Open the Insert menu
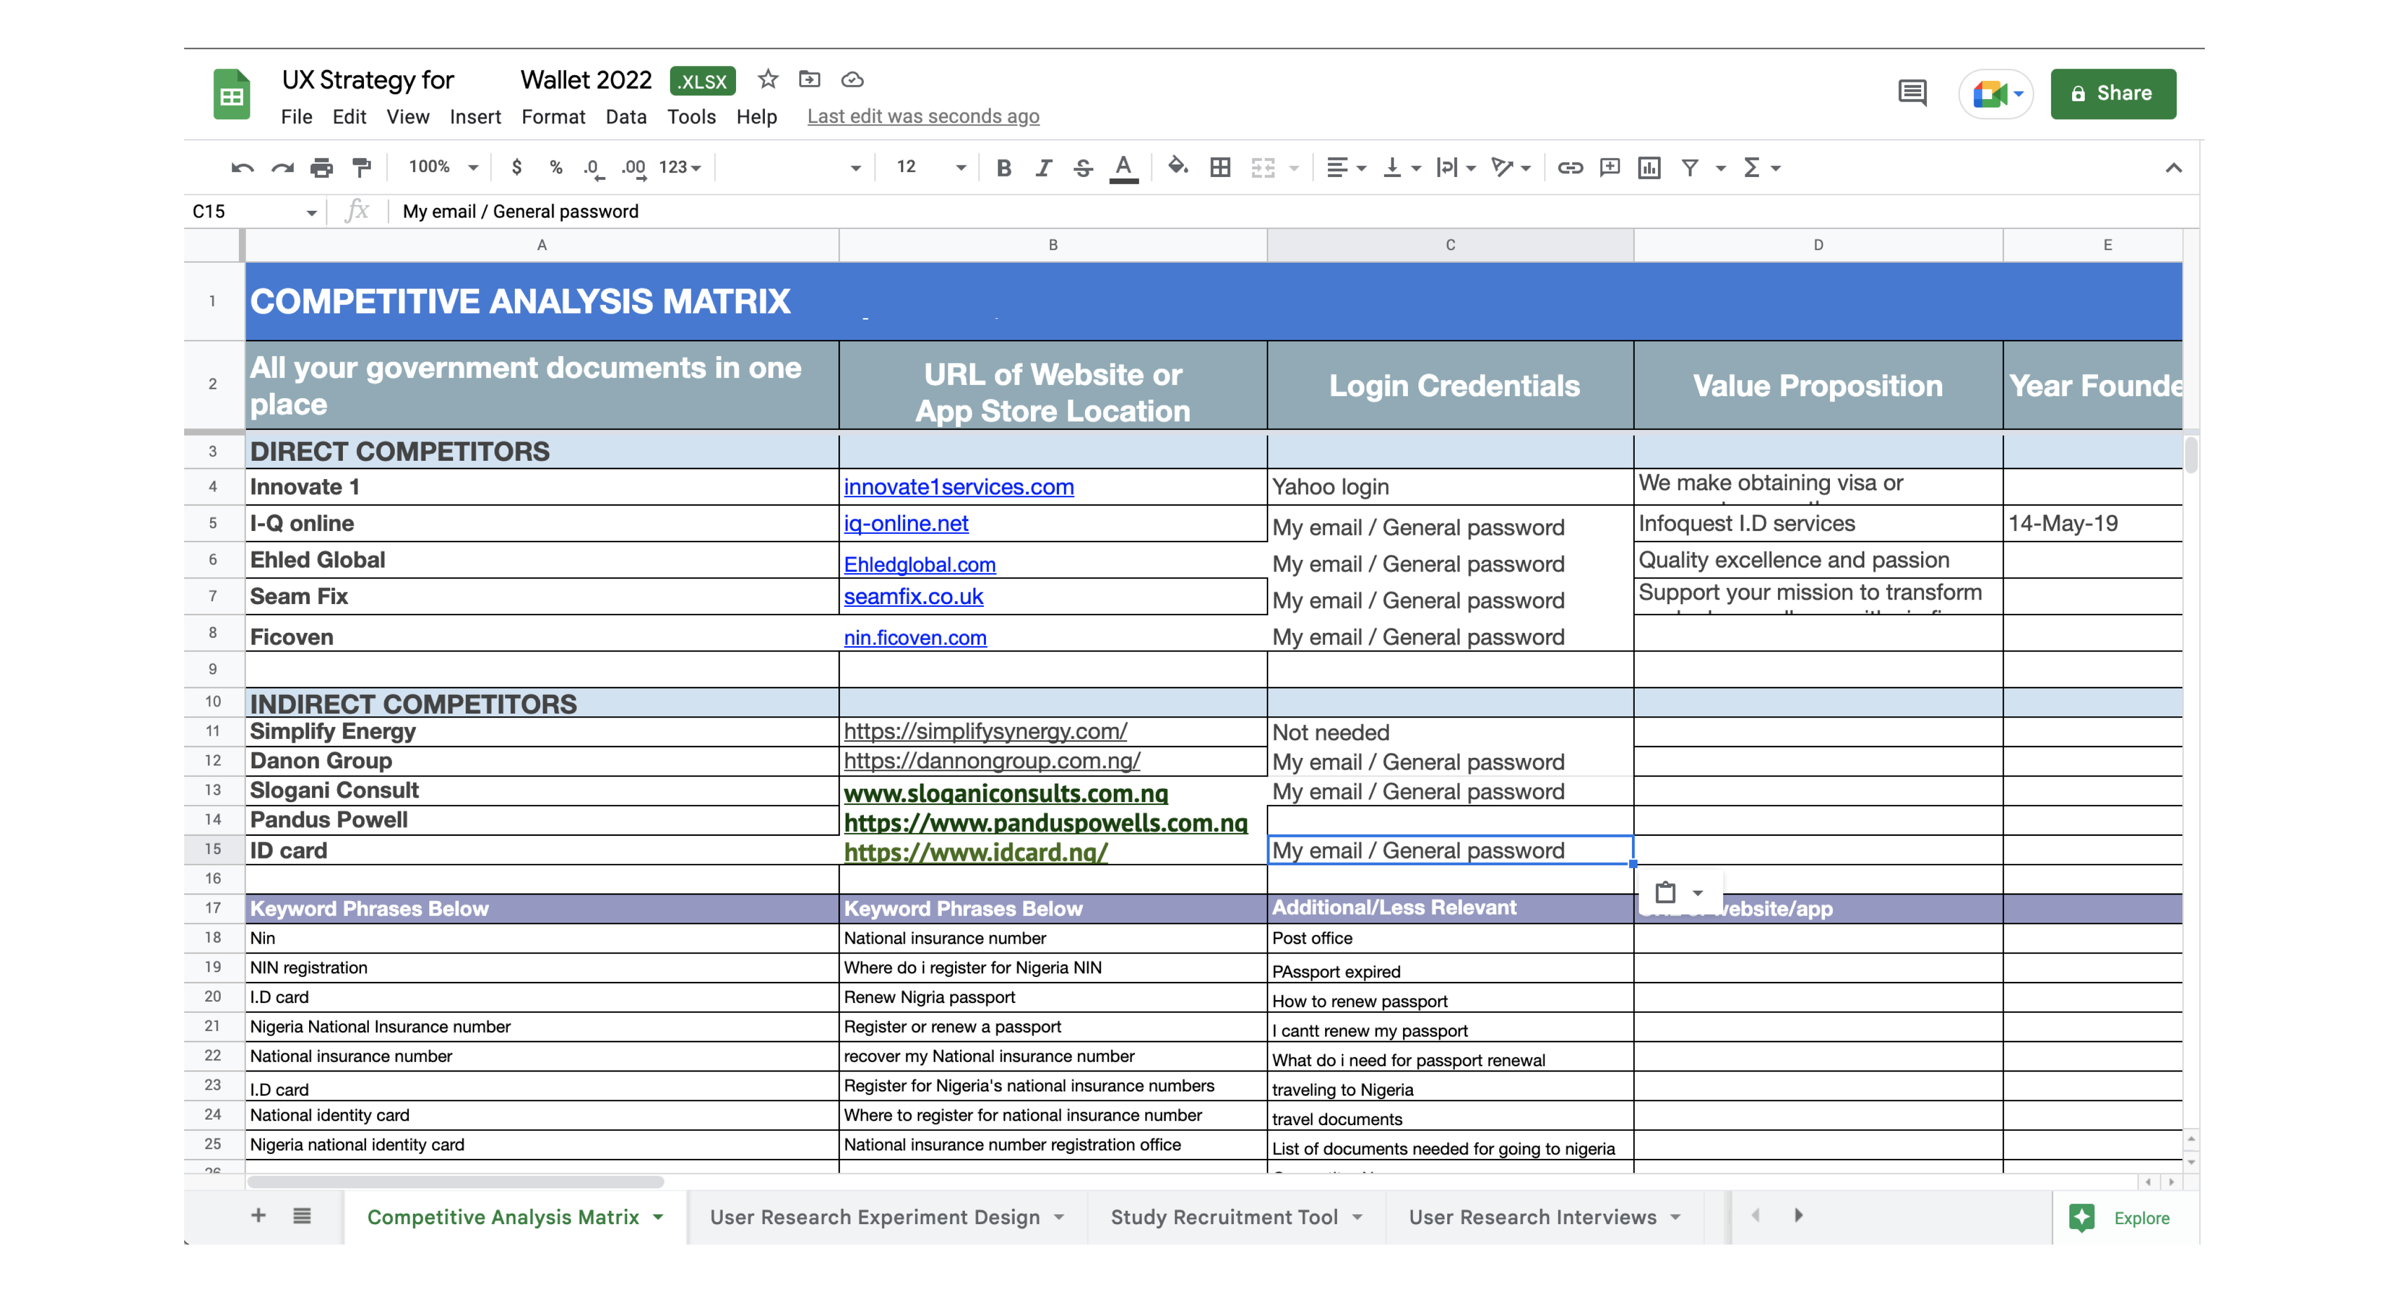The width and height of the screenshot is (2389, 1290). coord(475,117)
